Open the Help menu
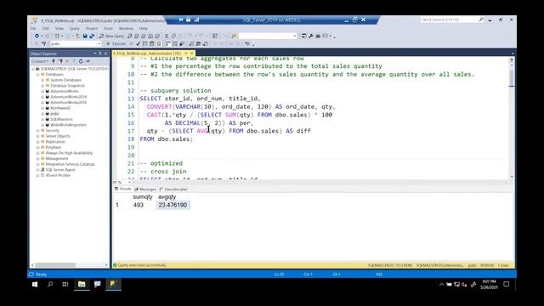This screenshot has height=306, width=544. pyautogui.click(x=144, y=28)
